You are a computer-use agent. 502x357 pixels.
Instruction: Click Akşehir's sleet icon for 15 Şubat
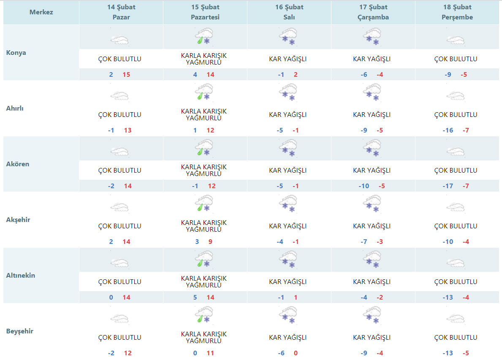point(204,203)
